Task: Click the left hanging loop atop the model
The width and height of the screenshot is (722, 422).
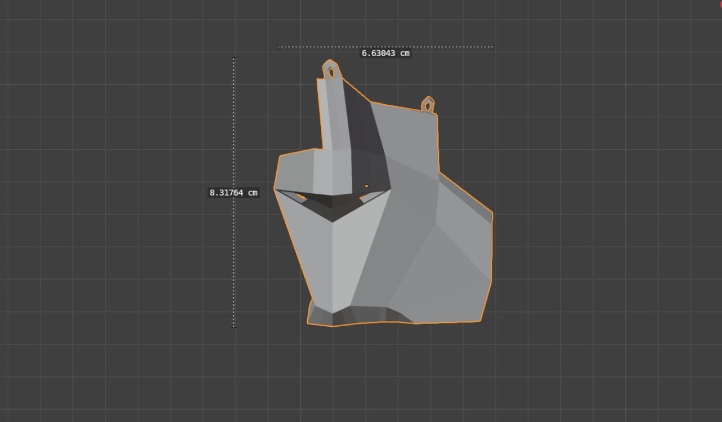Action: coord(331,71)
